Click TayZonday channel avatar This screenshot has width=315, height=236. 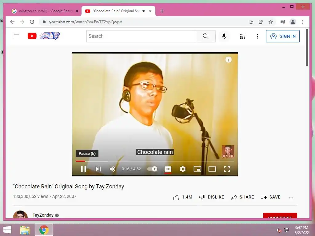click(20, 214)
